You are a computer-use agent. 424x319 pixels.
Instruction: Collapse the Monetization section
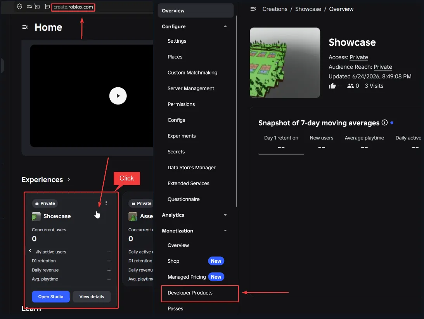[x=225, y=231]
